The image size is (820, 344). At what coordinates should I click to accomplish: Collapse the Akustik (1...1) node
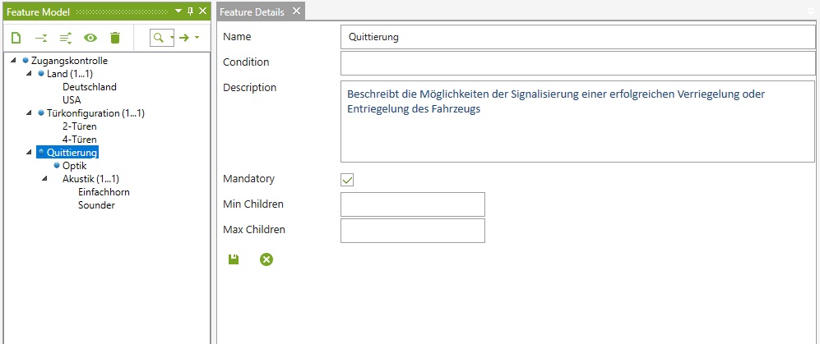[45, 179]
